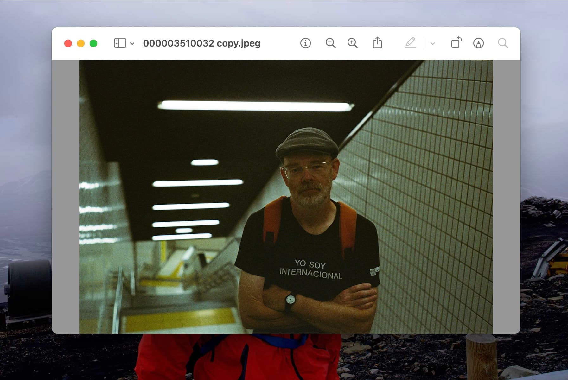Expand the highlight color options chevron
Screen dimensions: 568x380
(x=433, y=43)
